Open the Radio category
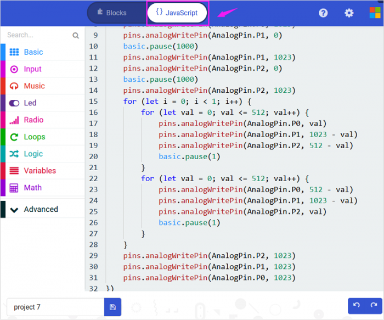384x320 pixels. click(33, 120)
